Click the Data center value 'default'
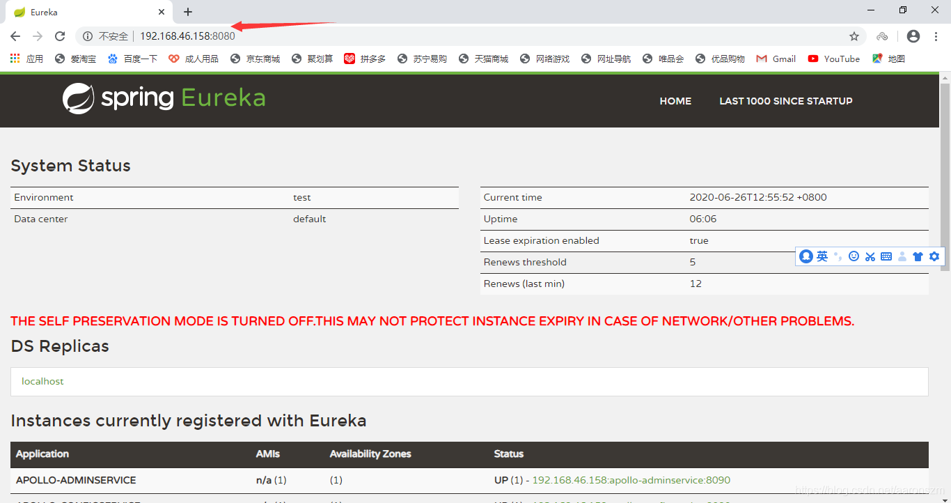This screenshot has height=503, width=951. tap(310, 219)
